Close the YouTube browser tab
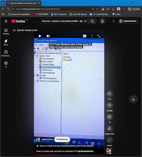Screen dimensions: 142x157 [x=39, y=3]
